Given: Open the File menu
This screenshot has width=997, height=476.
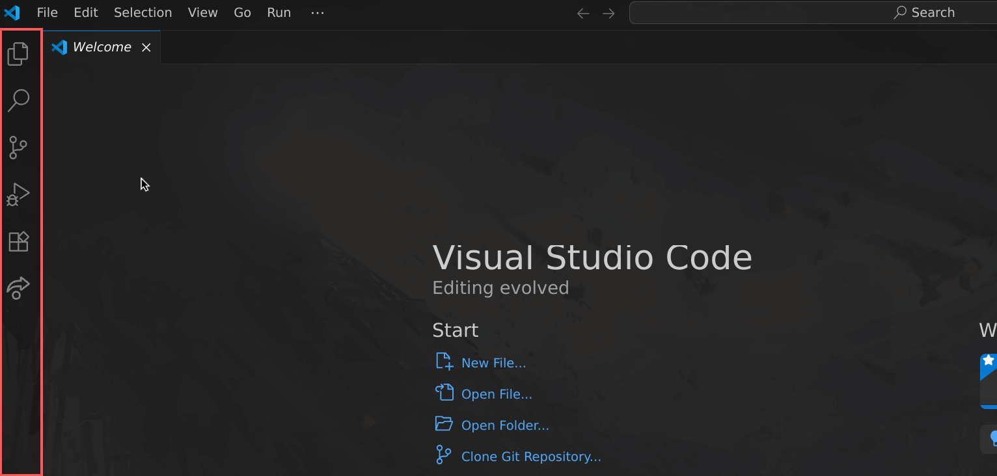Looking at the screenshot, I should coord(48,12).
